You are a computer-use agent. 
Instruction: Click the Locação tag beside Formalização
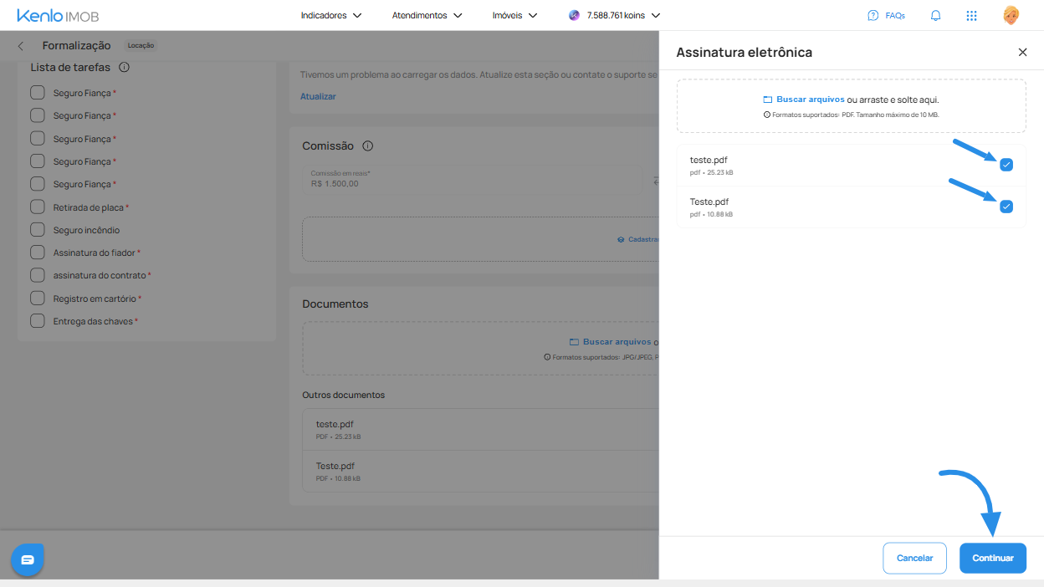click(x=141, y=45)
